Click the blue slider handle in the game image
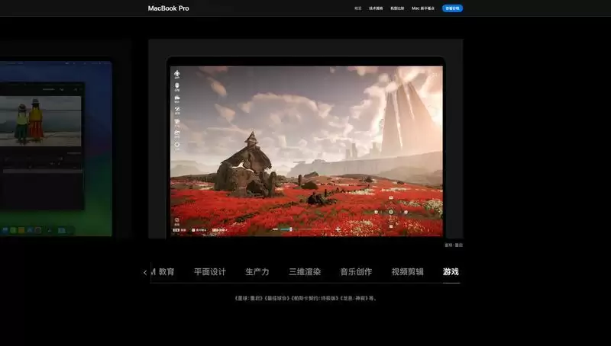 tap(291, 229)
